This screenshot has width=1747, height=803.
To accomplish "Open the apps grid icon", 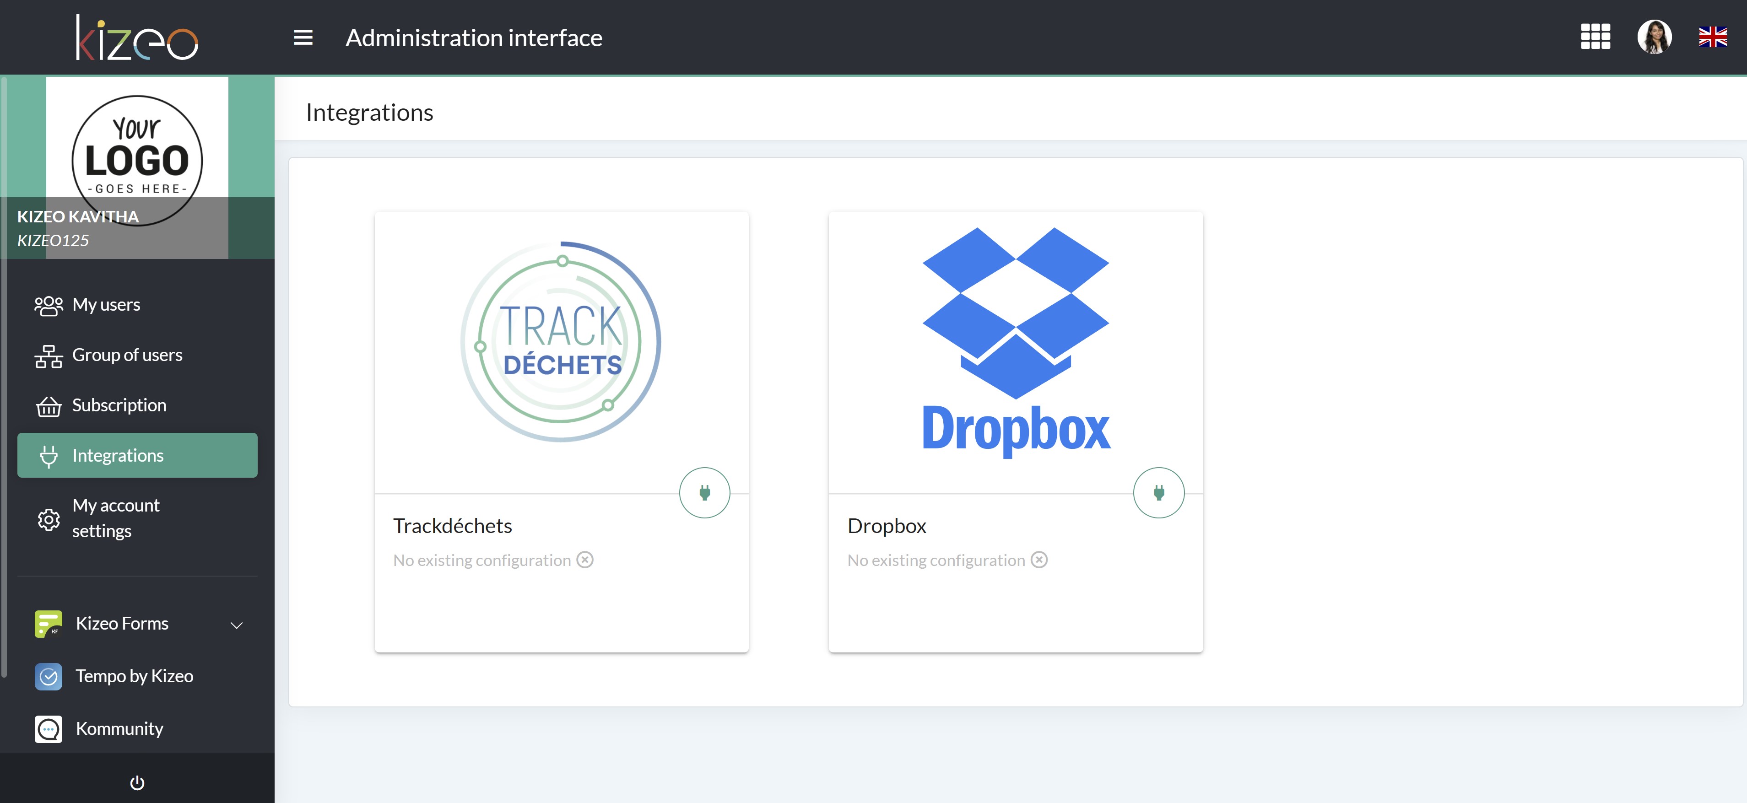I will pyautogui.click(x=1595, y=37).
